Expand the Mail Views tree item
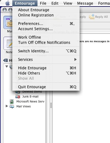The width and height of the screenshot is (110, 143). 7,106
